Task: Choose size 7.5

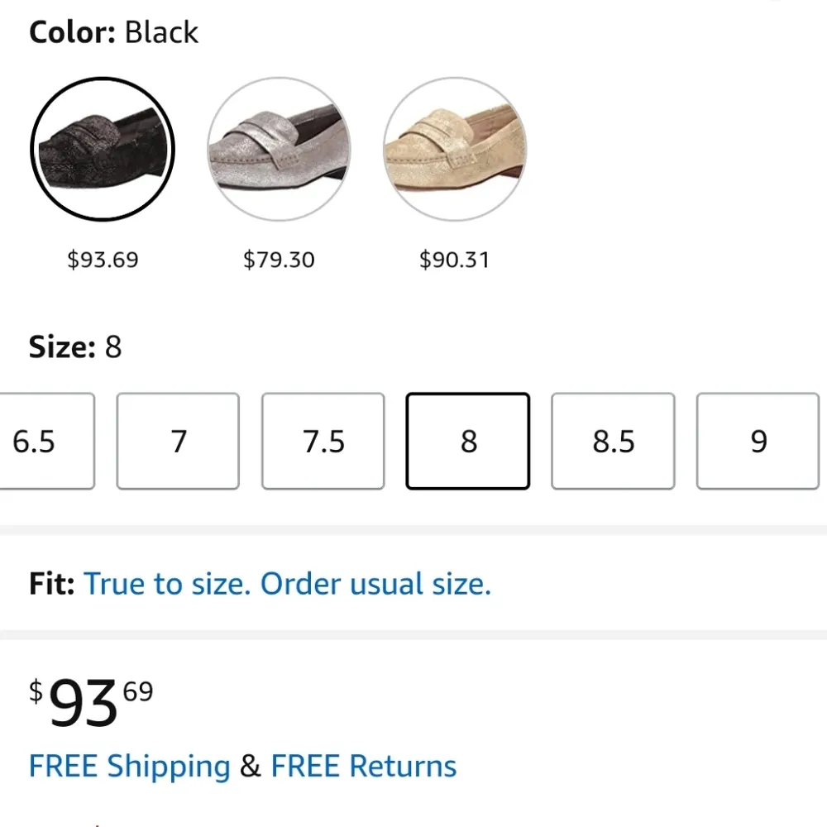Action: point(323,441)
